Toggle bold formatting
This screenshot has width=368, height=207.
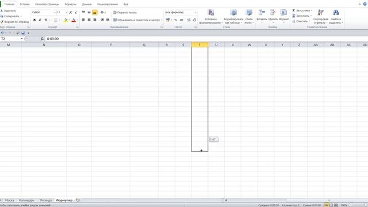click(x=34, y=20)
